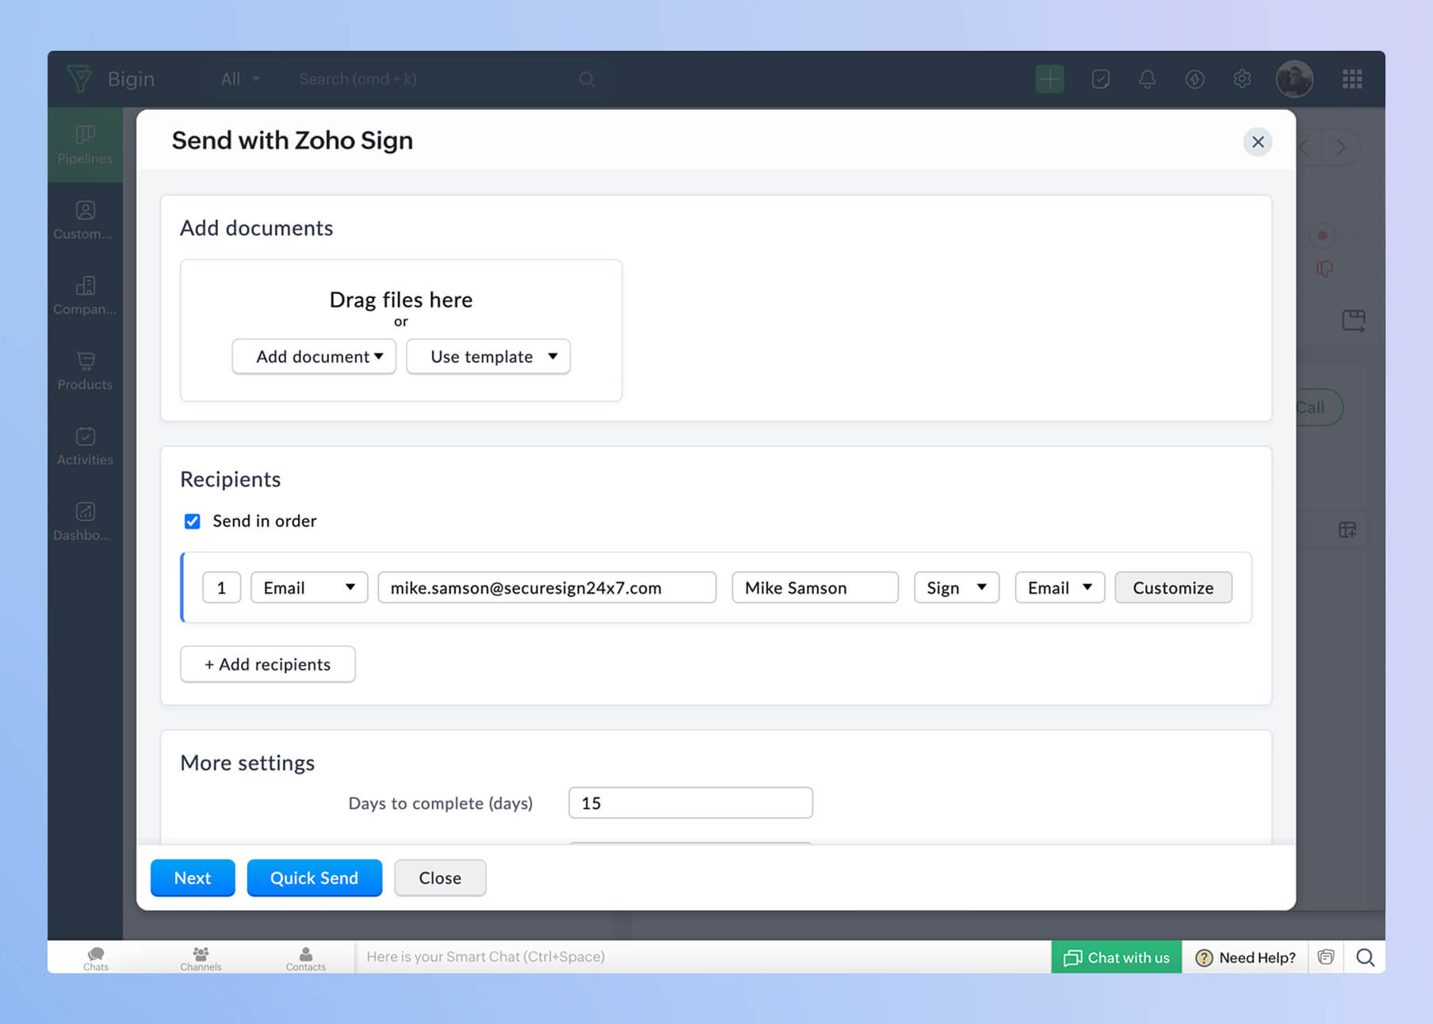Click the Bigin logo icon
Viewport: 1433px width, 1024px height.
pos(79,78)
